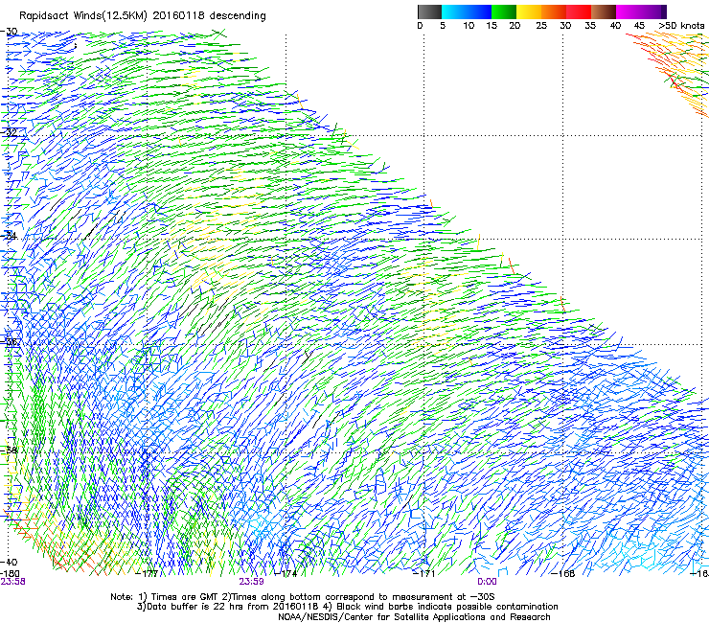
Task: Click the '-40' latitude axis label
Action: pyautogui.click(x=9, y=562)
